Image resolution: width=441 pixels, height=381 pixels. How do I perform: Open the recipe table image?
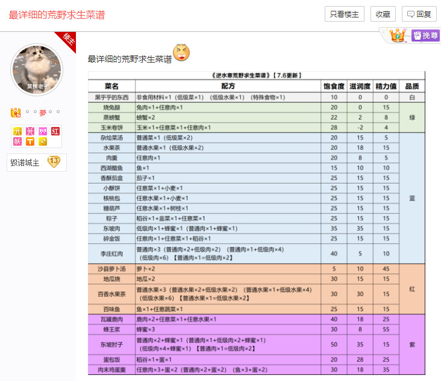[x=256, y=223]
